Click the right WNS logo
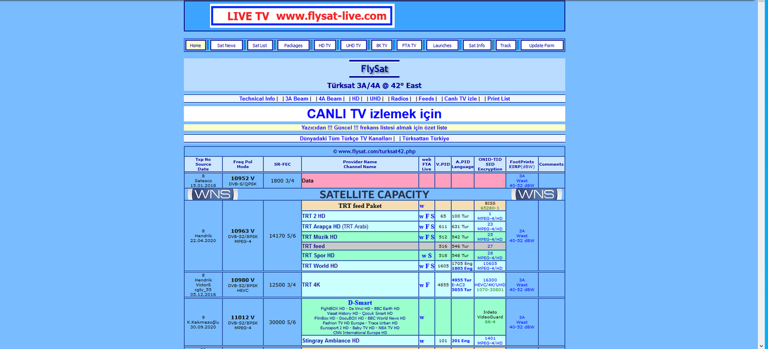 click(x=535, y=195)
